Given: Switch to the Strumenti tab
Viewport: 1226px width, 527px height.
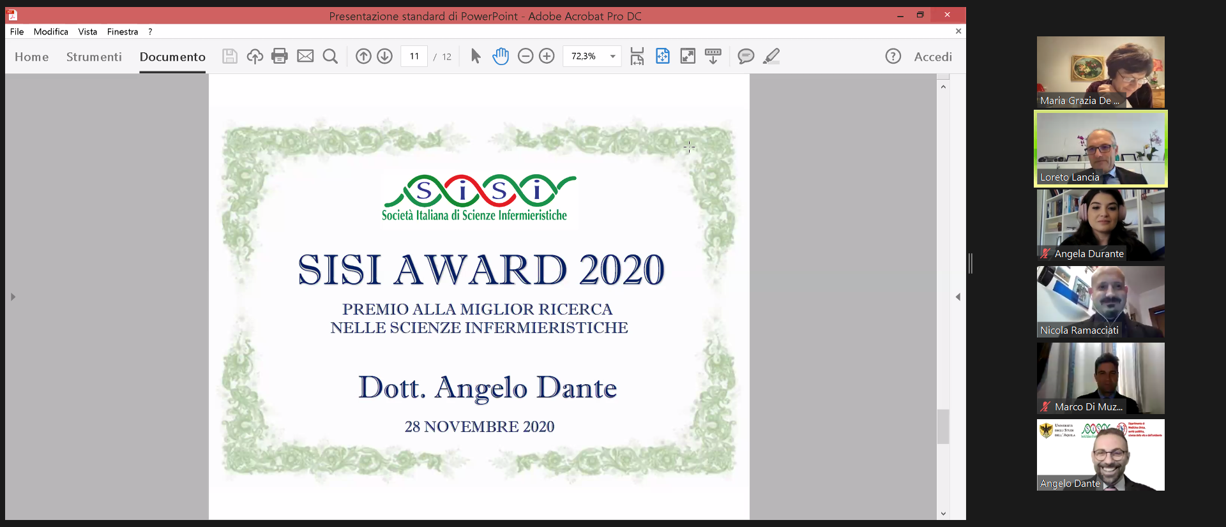Looking at the screenshot, I should coord(94,57).
